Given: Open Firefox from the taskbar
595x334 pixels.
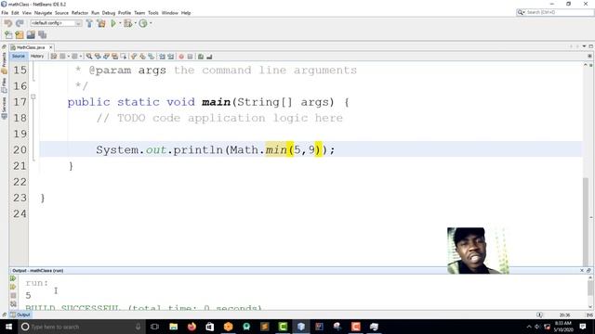Looking at the screenshot, I should [x=192, y=327].
